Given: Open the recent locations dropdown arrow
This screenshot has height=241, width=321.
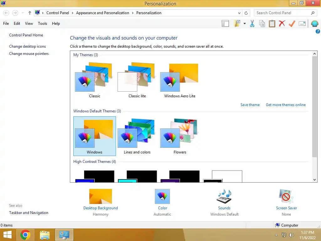Looking at the screenshot, I should [x=23, y=13].
